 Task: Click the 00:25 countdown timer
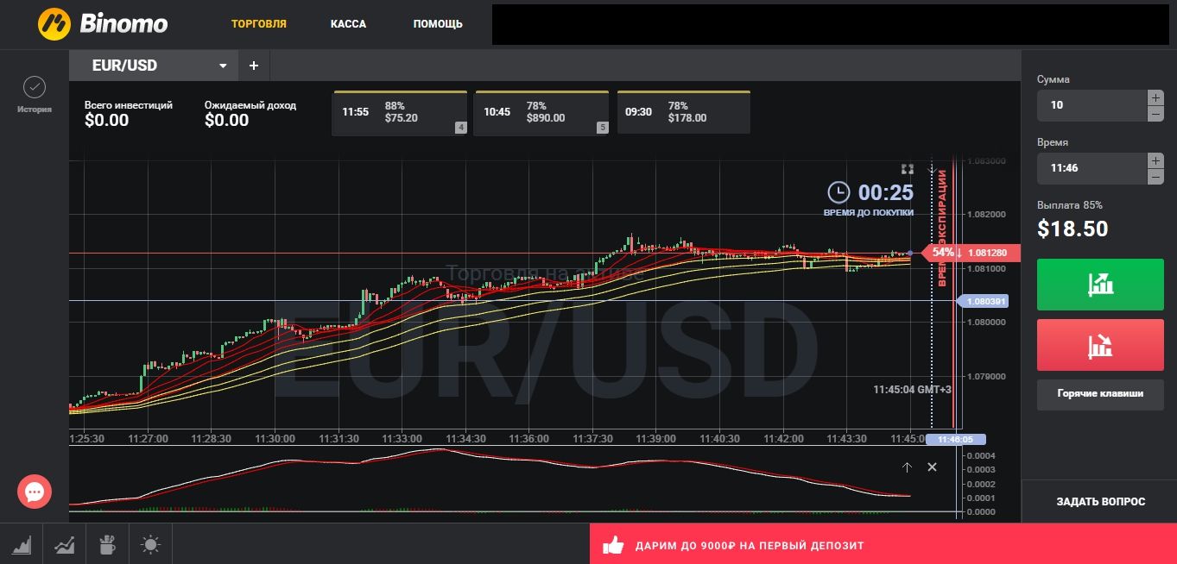(885, 192)
